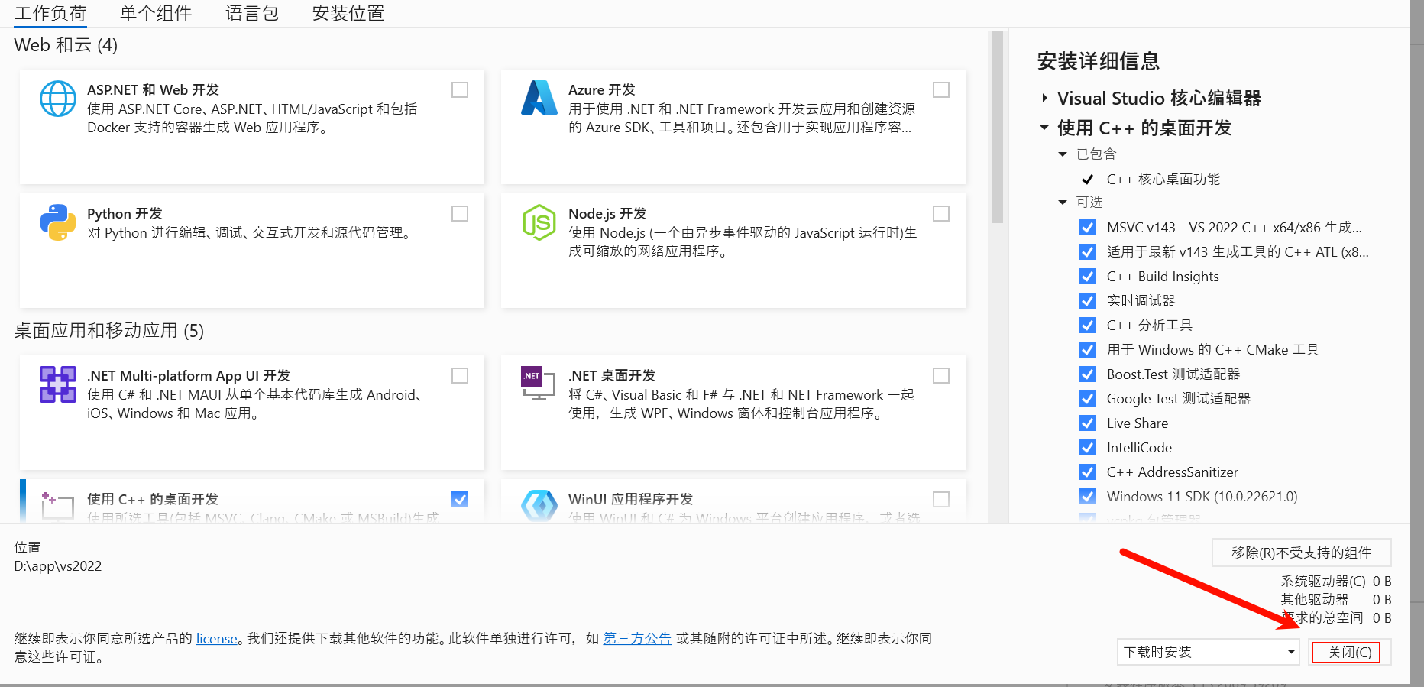Click the Node.js hexagon icon
This screenshot has width=1424, height=687.
[x=539, y=222]
